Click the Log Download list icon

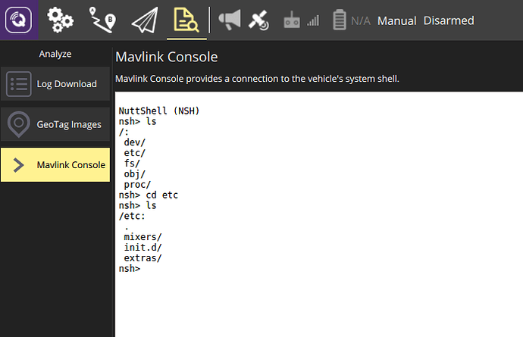pyautogui.click(x=19, y=84)
